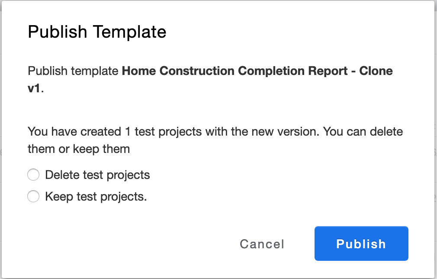Tick the circle beside Keep test projects
The width and height of the screenshot is (437, 279).
coord(33,196)
